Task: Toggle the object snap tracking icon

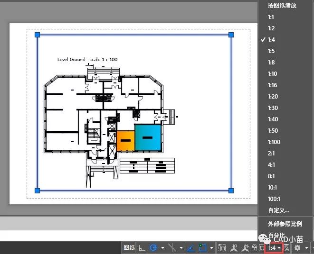Action: (172, 247)
